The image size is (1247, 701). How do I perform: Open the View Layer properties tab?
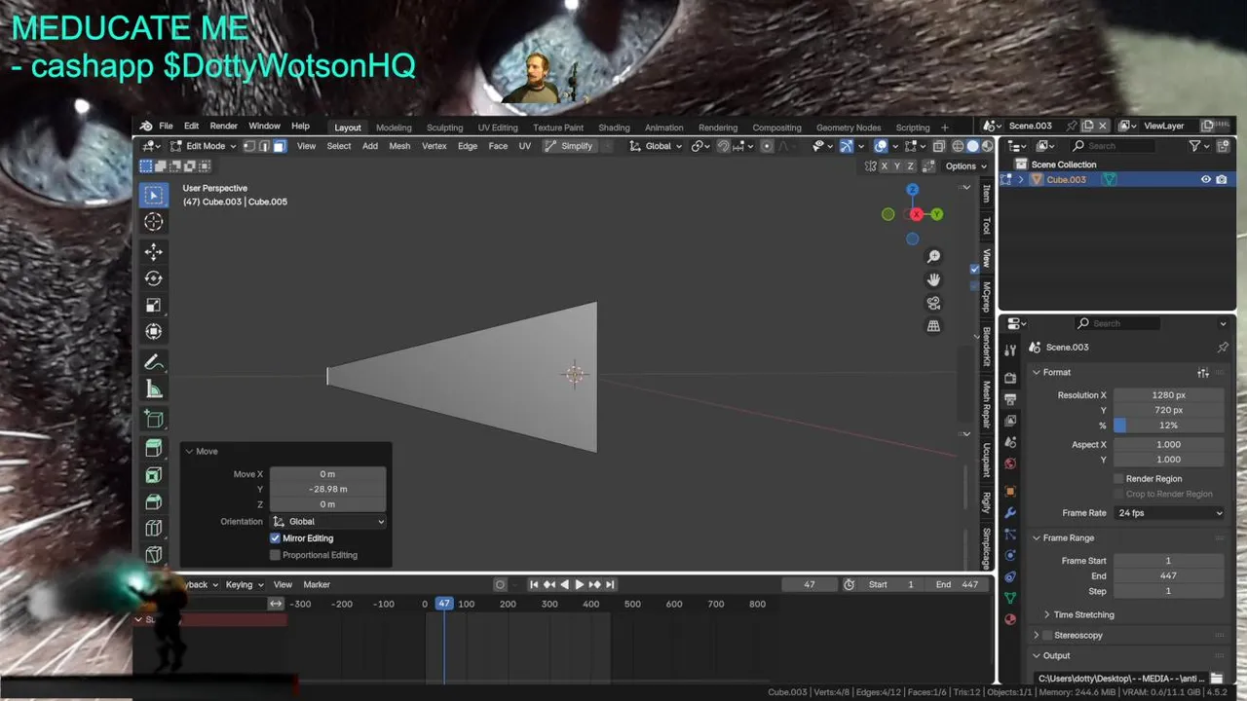(x=1010, y=421)
